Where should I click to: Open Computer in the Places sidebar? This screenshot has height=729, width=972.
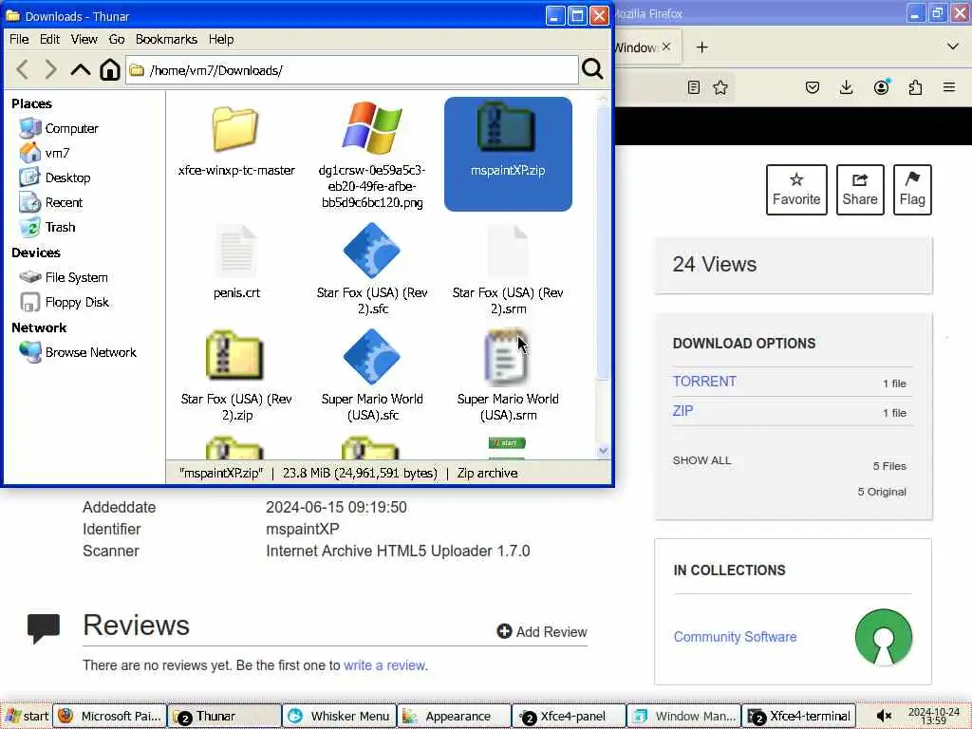(x=60, y=128)
